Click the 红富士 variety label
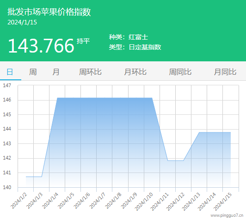Viewport: 246px width, 220px height. (x=138, y=37)
